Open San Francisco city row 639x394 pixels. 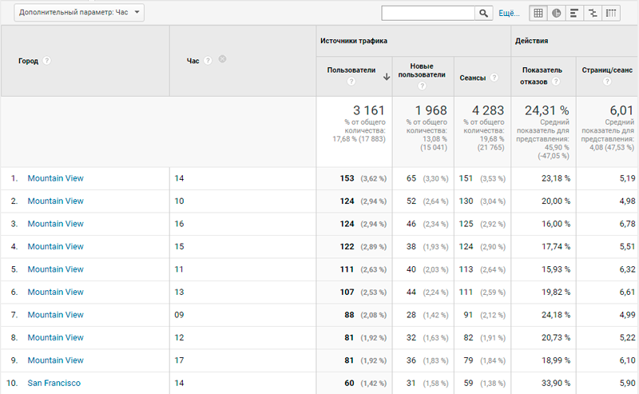(54, 383)
